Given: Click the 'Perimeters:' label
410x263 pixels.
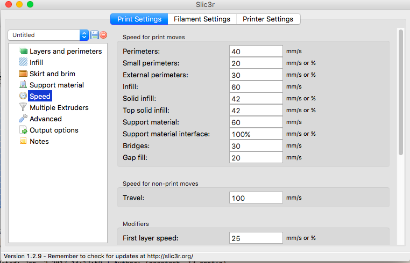Looking at the screenshot, I should [x=141, y=51].
